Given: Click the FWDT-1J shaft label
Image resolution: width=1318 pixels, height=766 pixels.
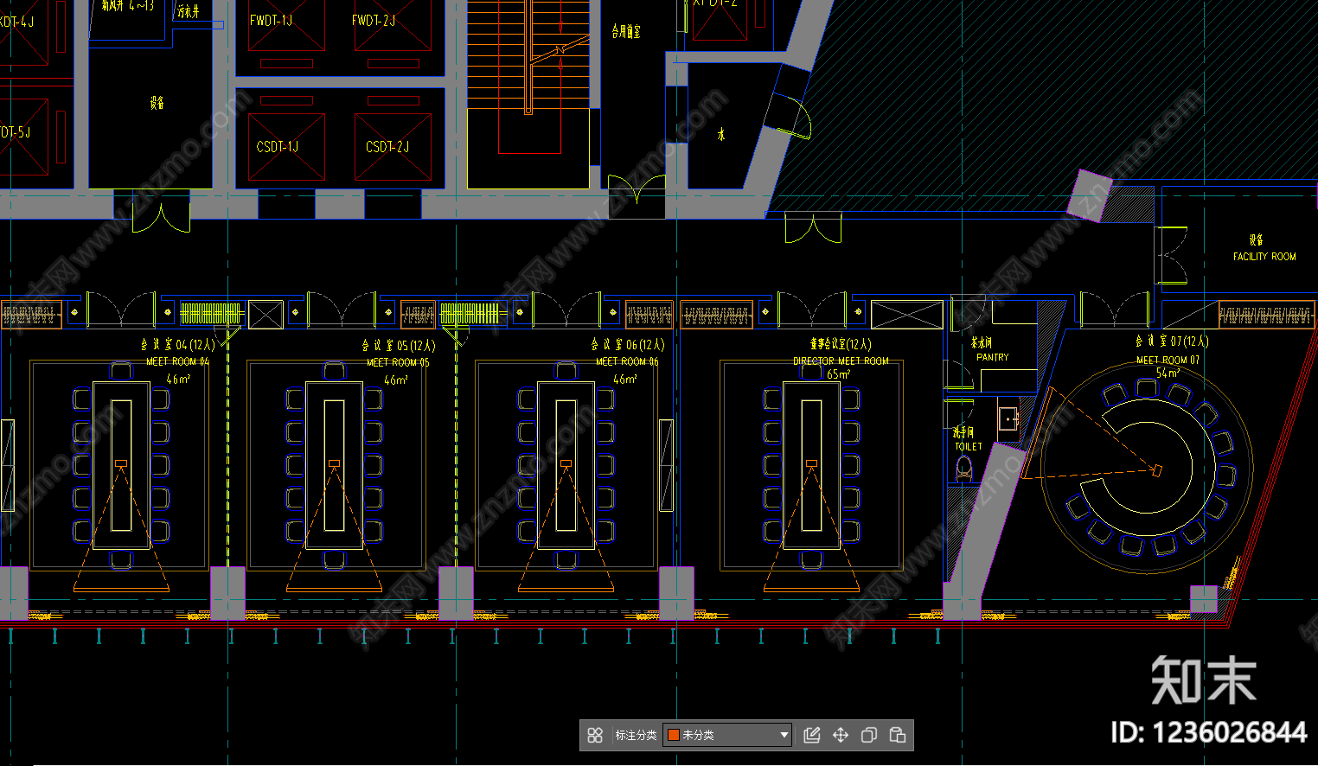Looking at the screenshot, I should pyautogui.click(x=271, y=20).
